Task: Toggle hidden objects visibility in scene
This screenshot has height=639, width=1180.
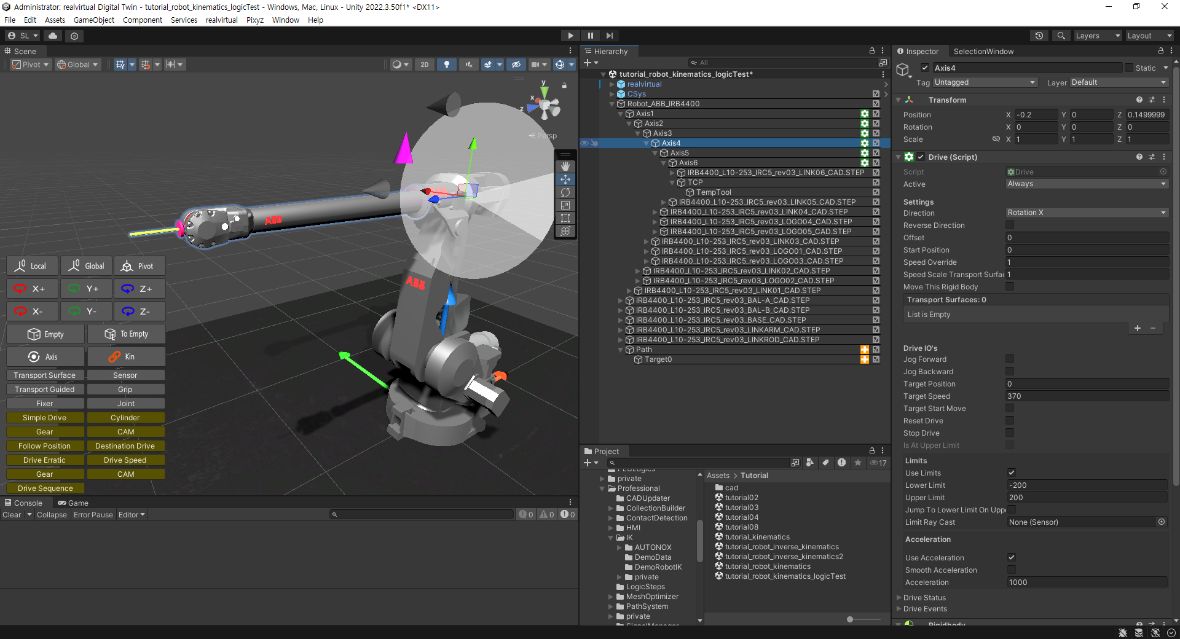Action: (x=516, y=65)
